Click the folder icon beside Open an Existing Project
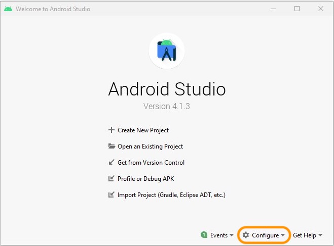Image resolution: width=334 pixels, height=246 pixels. [112, 146]
